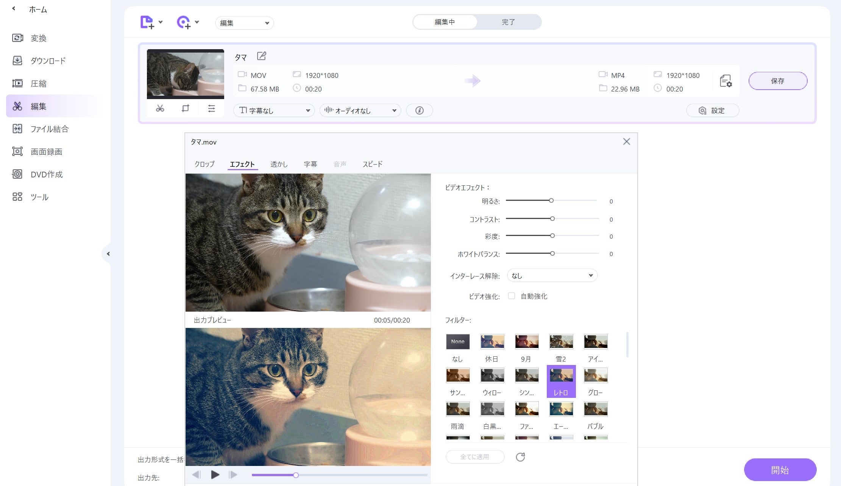Click the add file icon in toolbar
The height and width of the screenshot is (486, 841).
pyautogui.click(x=147, y=22)
